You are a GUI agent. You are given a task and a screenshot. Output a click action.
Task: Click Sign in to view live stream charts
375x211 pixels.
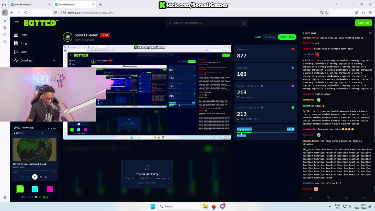(147, 178)
